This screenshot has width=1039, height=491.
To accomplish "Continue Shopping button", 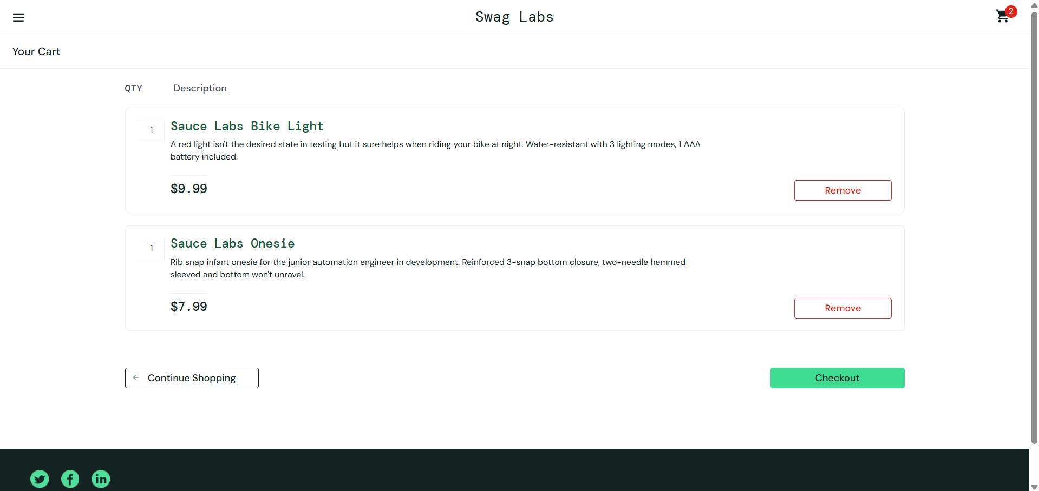I will click(192, 378).
